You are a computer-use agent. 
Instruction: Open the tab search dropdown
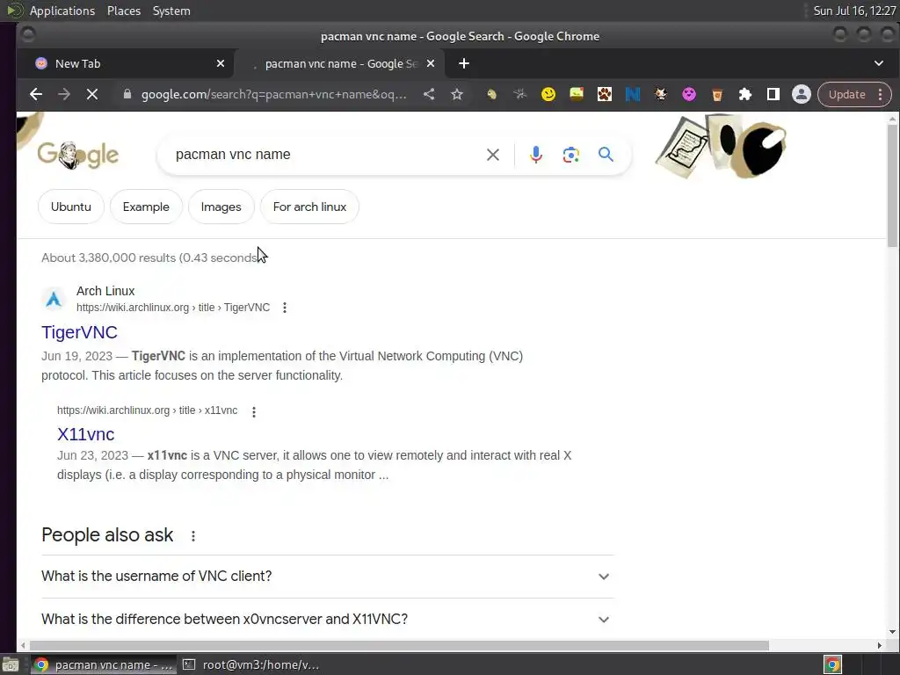879,63
